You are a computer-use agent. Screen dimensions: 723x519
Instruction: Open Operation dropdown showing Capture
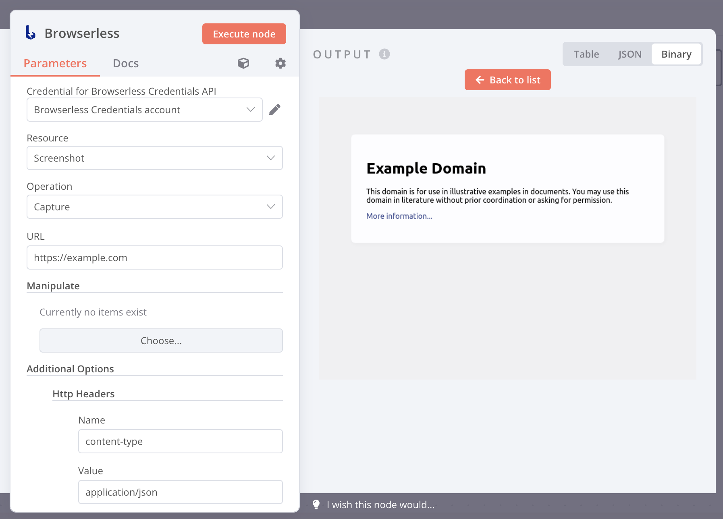point(155,207)
